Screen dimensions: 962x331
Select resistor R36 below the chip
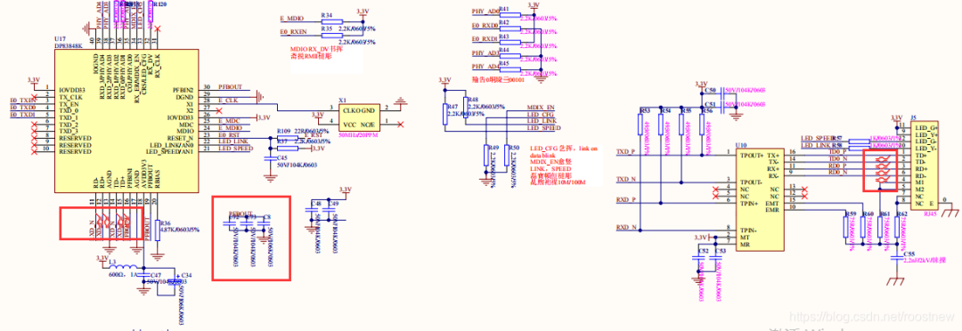pyautogui.click(x=158, y=230)
